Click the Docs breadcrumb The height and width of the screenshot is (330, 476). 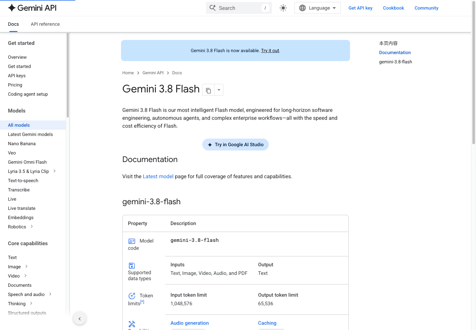(177, 73)
